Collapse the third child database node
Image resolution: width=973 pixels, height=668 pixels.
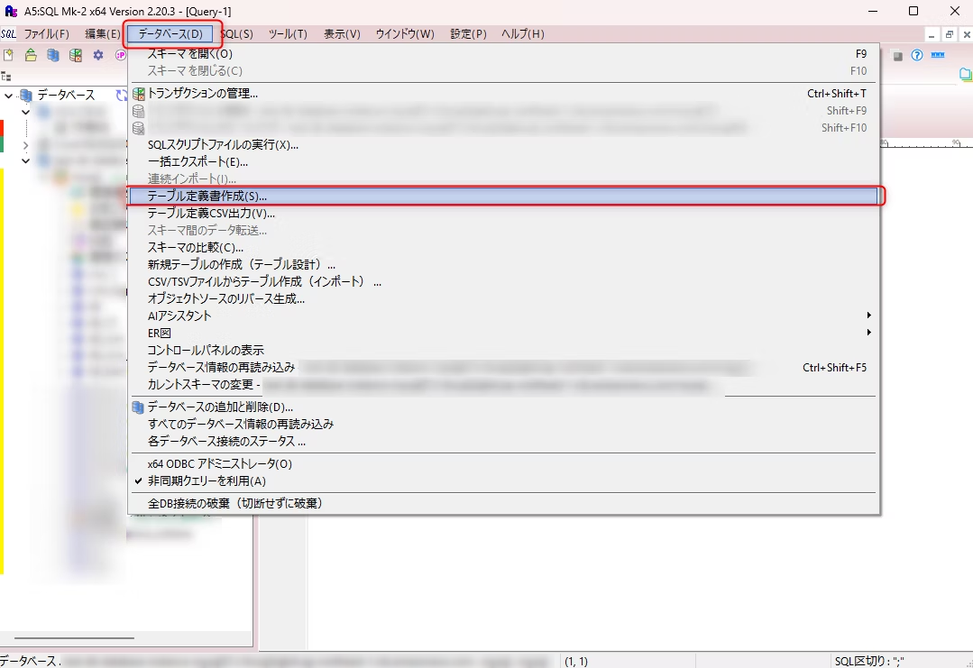[25, 160]
